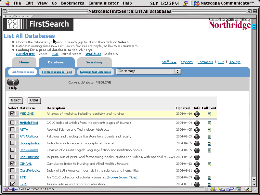The image size is (260, 195).
Task: Click the Clear button
Action: [34, 100]
